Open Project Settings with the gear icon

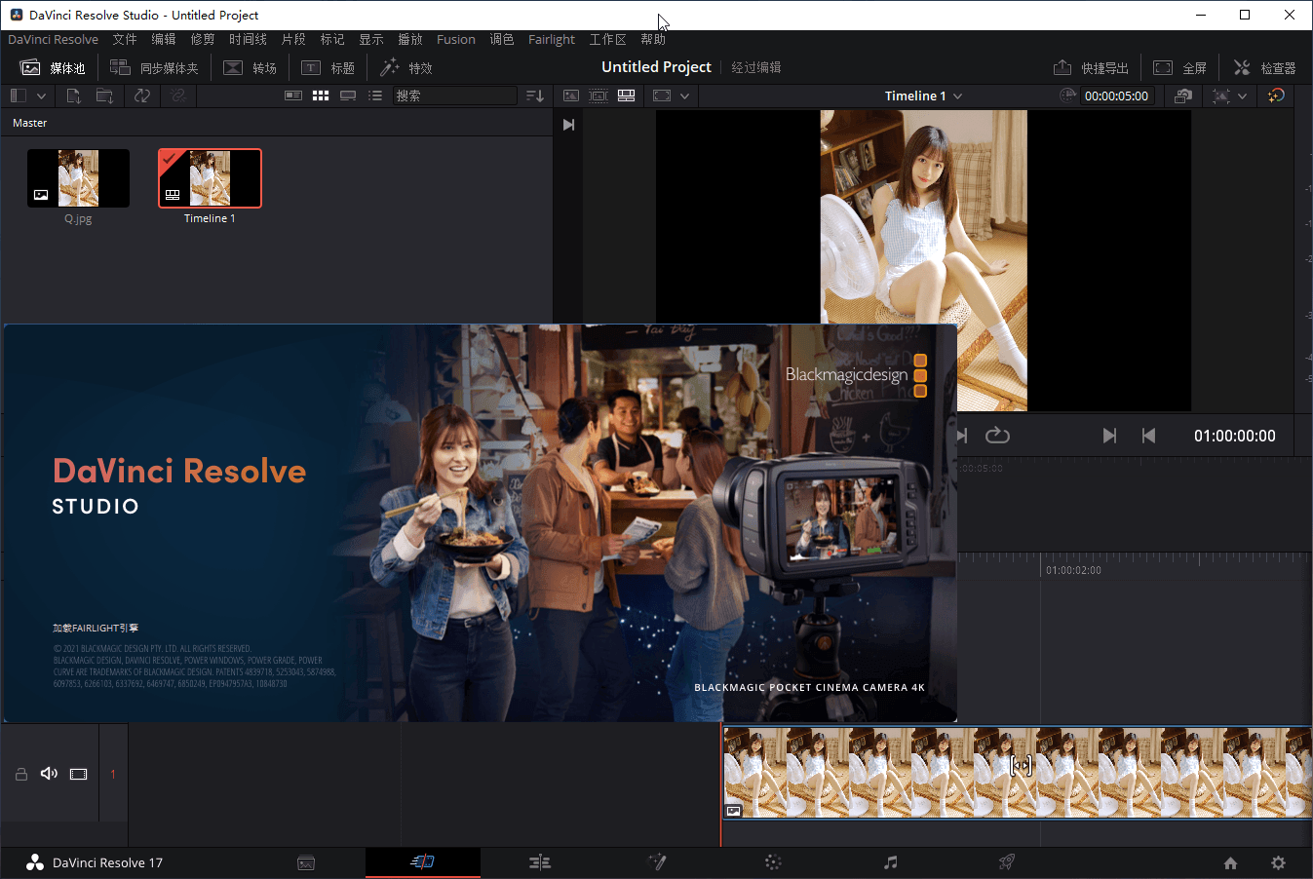(1278, 863)
